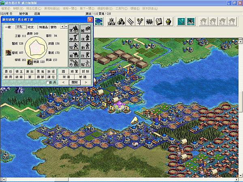The image size is (243, 182).
Task: Click the blue wave map toolbar icon
Action: [99, 21]
